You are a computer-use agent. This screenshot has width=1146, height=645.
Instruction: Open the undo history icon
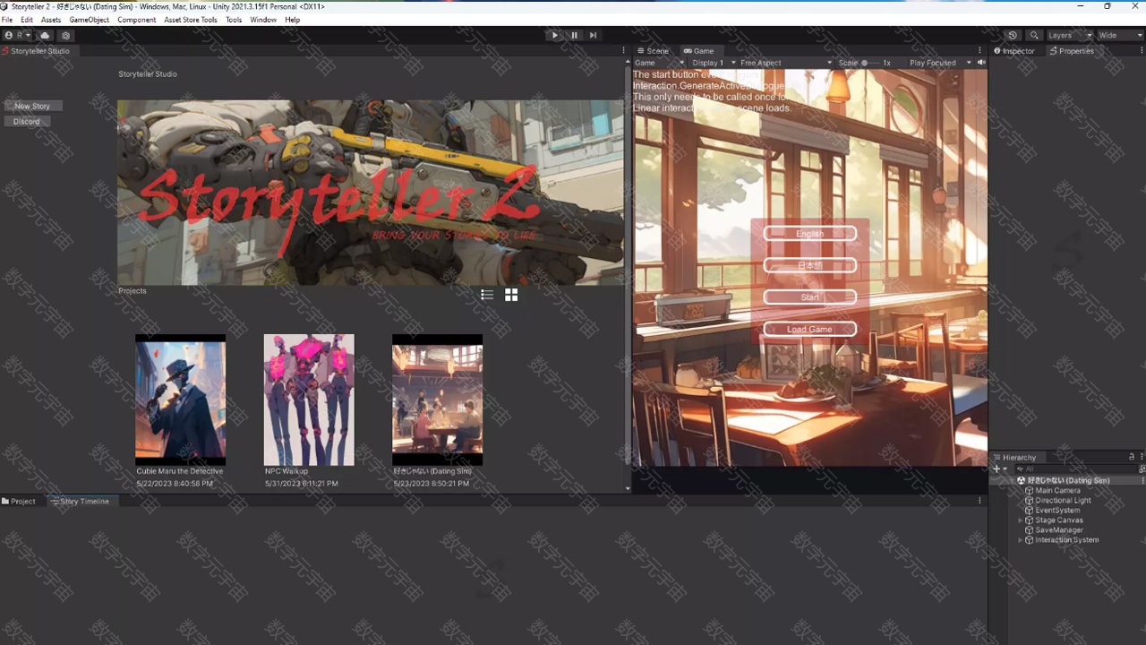coord(1013,35)
